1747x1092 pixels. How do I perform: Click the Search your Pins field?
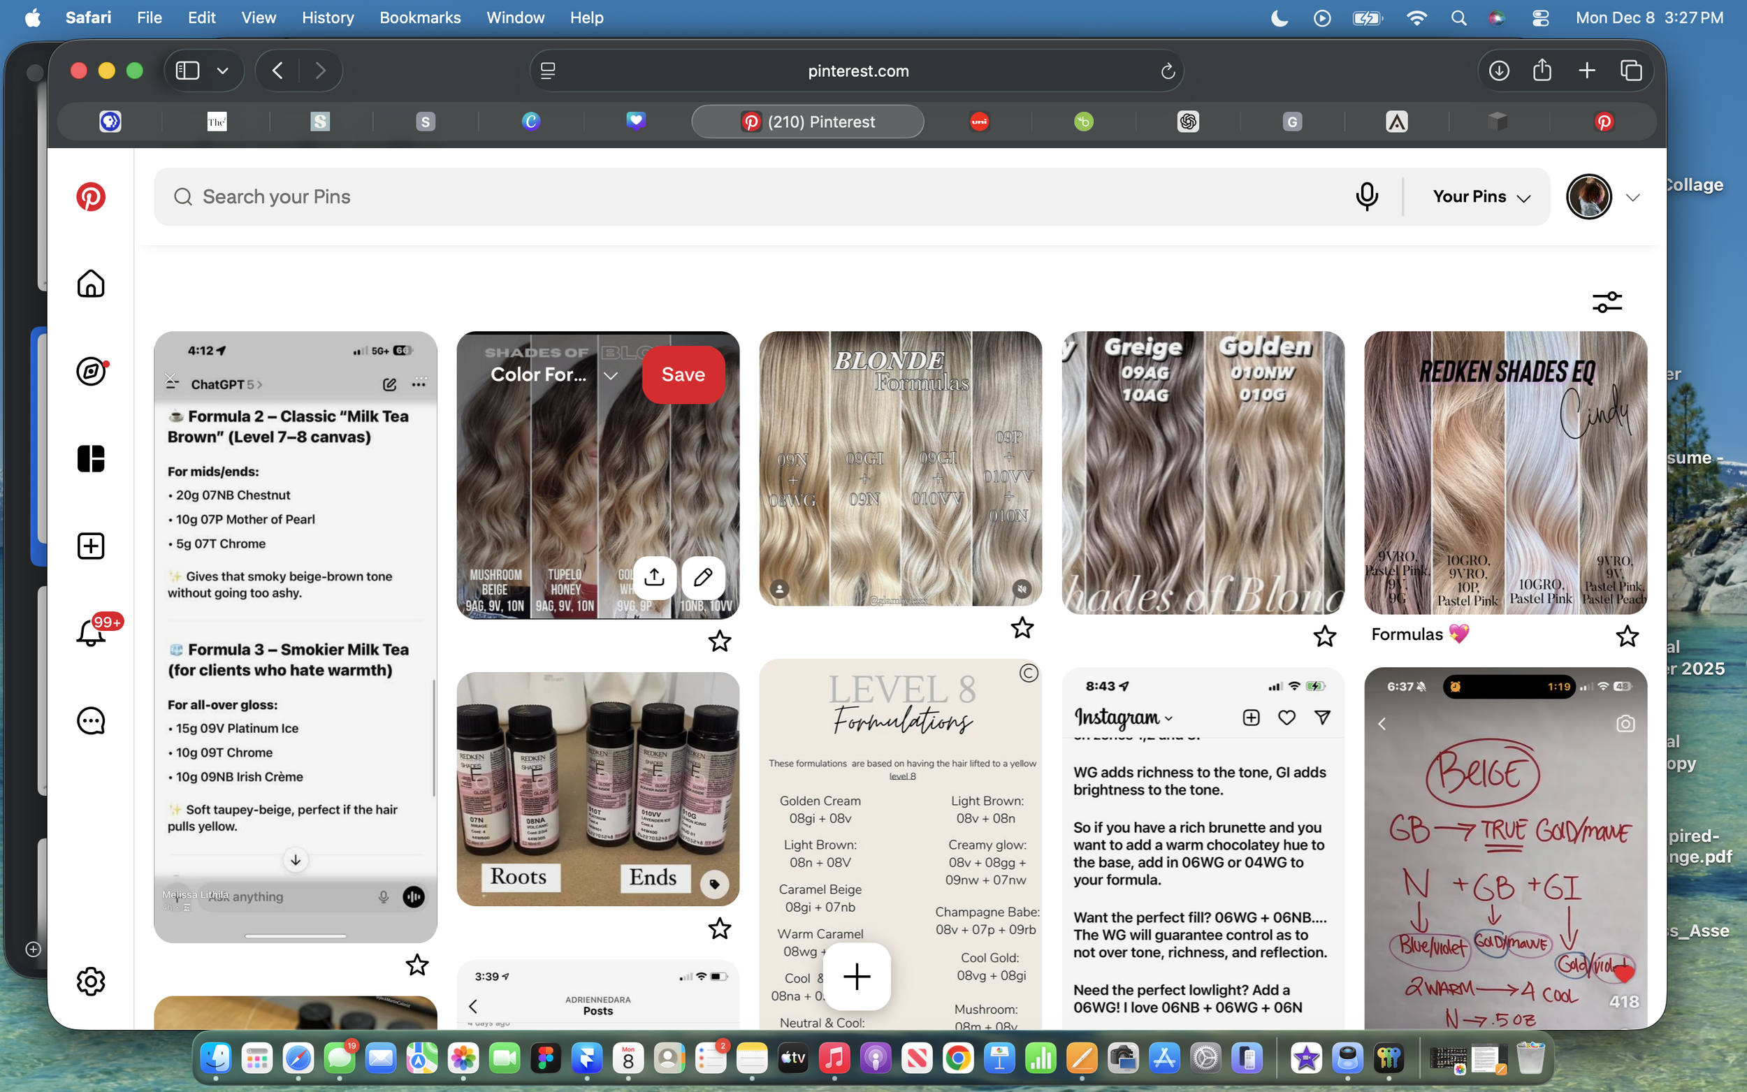point(758,196)
